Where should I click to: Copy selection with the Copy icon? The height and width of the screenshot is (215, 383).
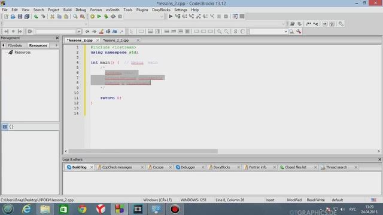click(x=59, y=17)
